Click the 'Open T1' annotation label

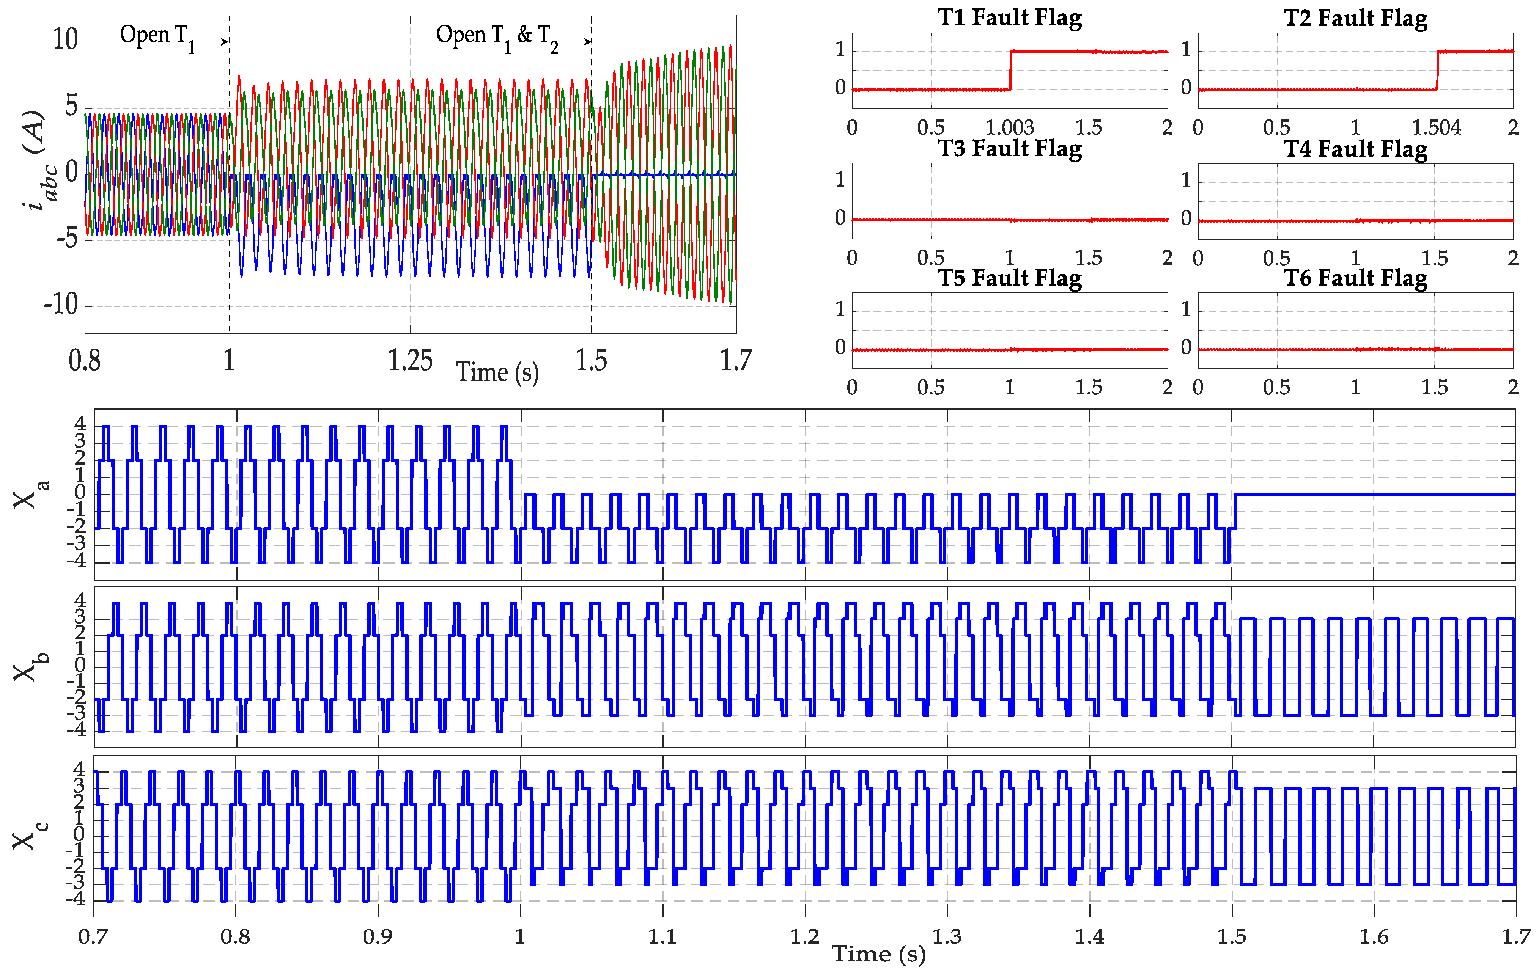157,36
